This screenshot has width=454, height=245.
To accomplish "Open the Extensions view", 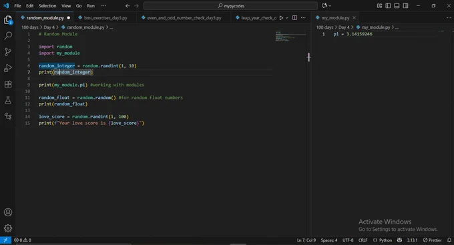I will (8, 84).
